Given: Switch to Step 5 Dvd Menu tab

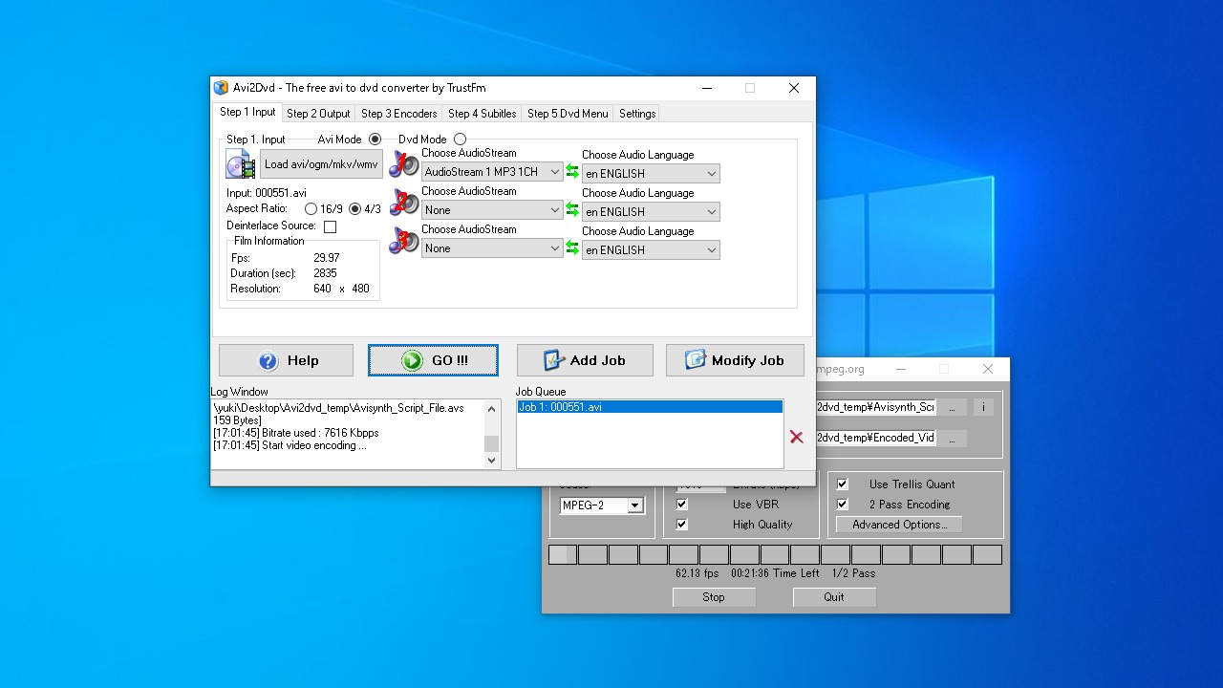Looking at the screenshot, I should click(568, 114).
